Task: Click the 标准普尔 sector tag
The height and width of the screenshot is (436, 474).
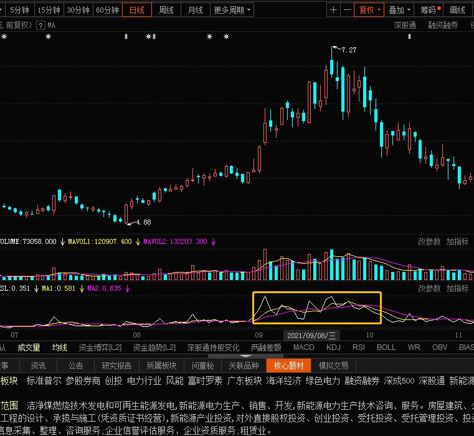Action: (x=44, y=380)
